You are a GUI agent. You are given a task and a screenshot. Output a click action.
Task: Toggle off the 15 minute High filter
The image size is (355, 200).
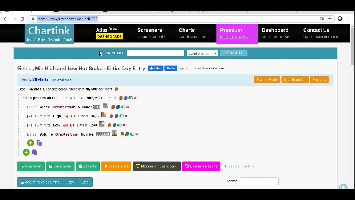click(121, 116)
